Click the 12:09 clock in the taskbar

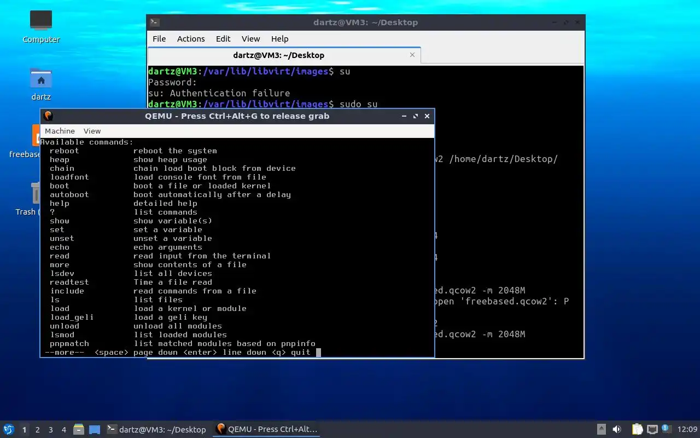[x=687, y=430]
